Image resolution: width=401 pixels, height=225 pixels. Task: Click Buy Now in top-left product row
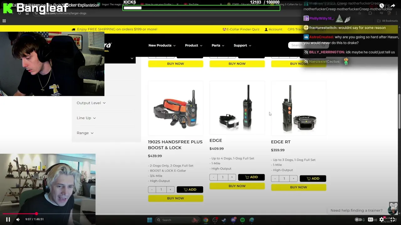click(x=175, y=64)
